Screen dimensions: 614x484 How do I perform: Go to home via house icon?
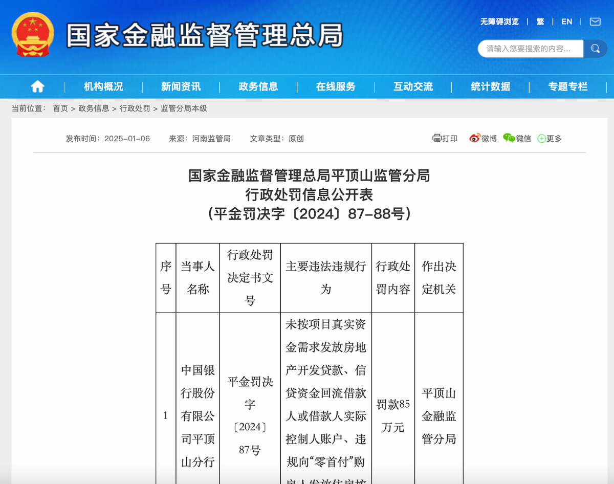pyautogui.click(x=38, y=86)
